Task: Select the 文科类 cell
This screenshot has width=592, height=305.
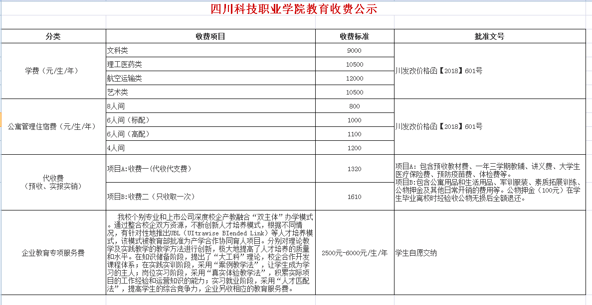Action: [210, 50]
